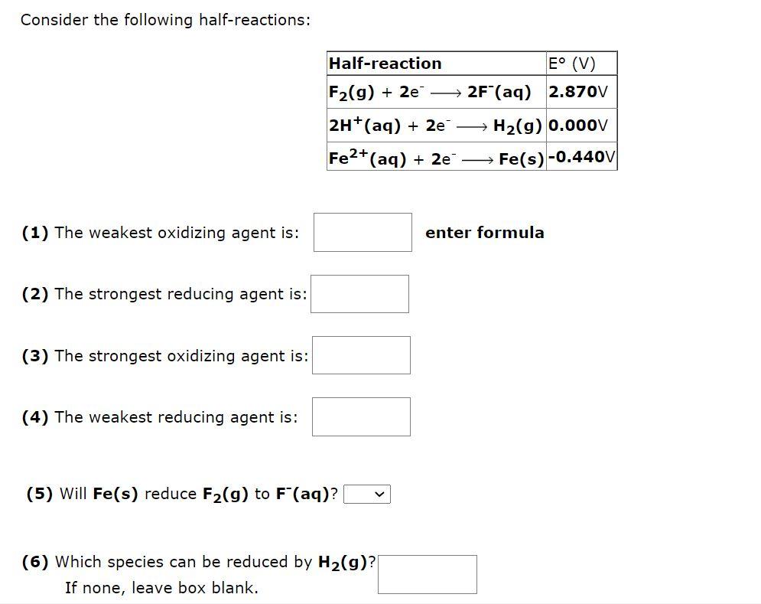Click the answer box for question 6
The image size is (761, 604).
point(428,573)
